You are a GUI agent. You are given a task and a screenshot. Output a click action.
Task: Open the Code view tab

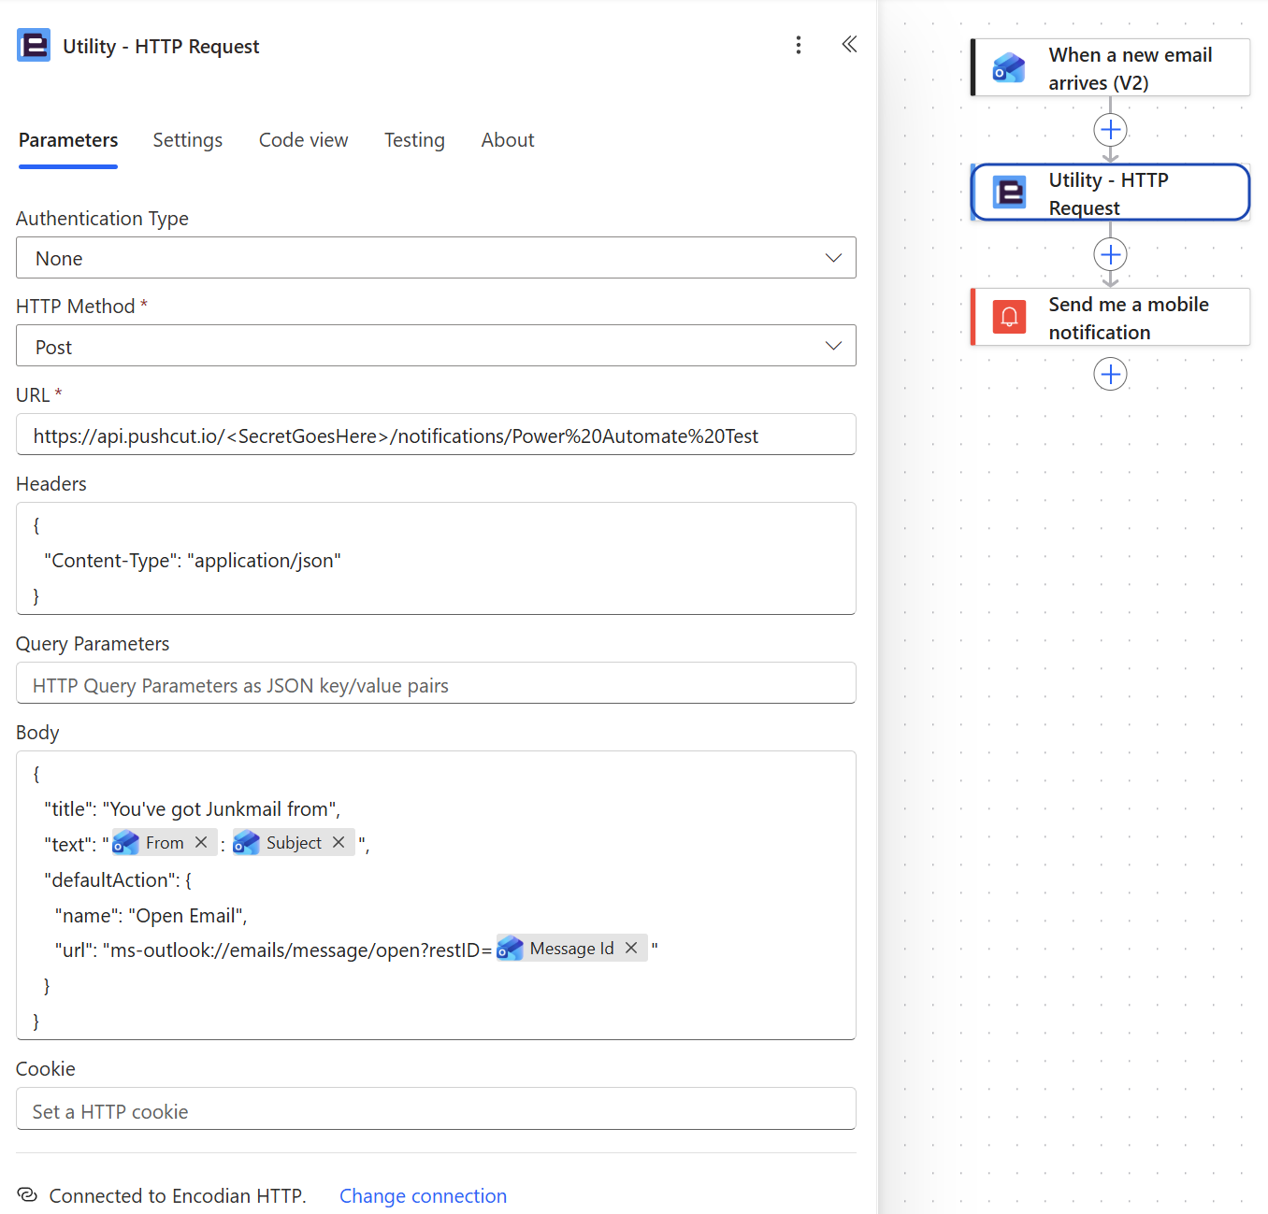coord(303,140)
